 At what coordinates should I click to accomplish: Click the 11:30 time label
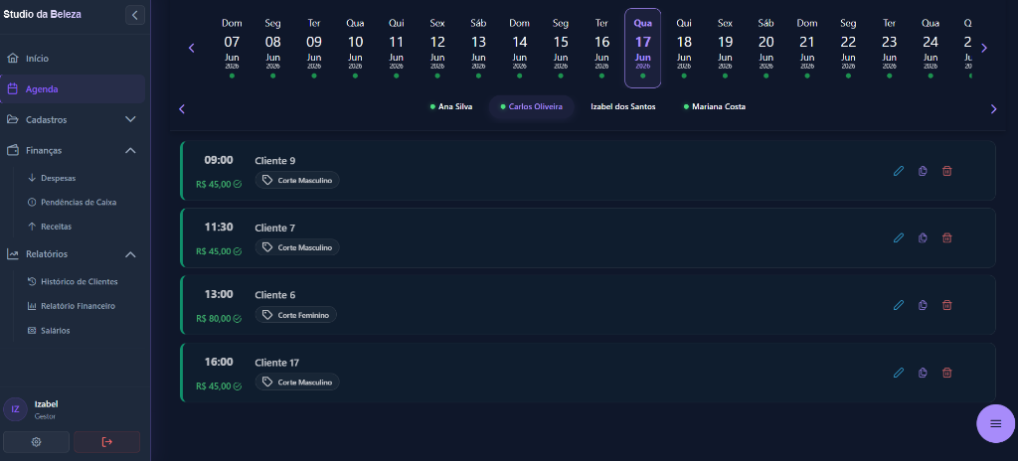218,227
